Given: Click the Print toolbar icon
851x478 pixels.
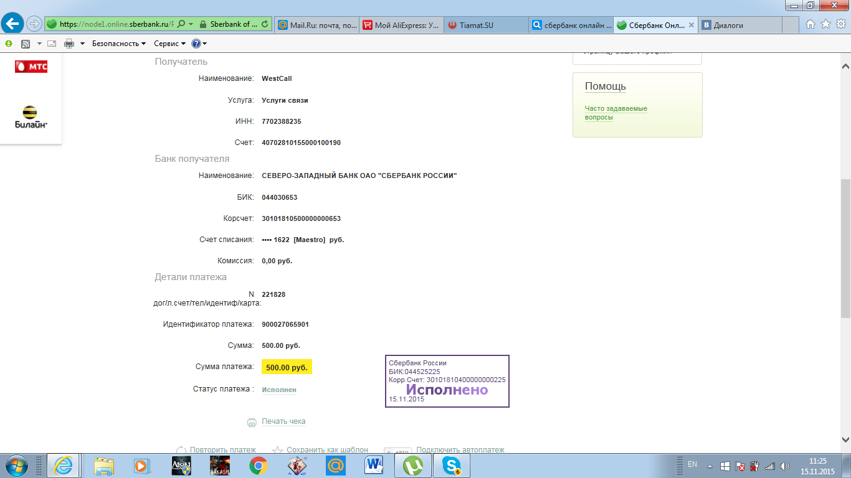Looking at the screenshot, I should (69, 44).
